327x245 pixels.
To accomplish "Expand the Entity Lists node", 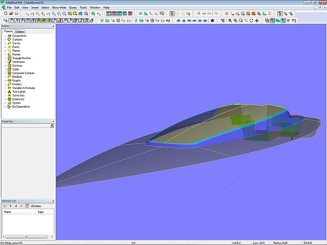I will (x=5, y=99).
